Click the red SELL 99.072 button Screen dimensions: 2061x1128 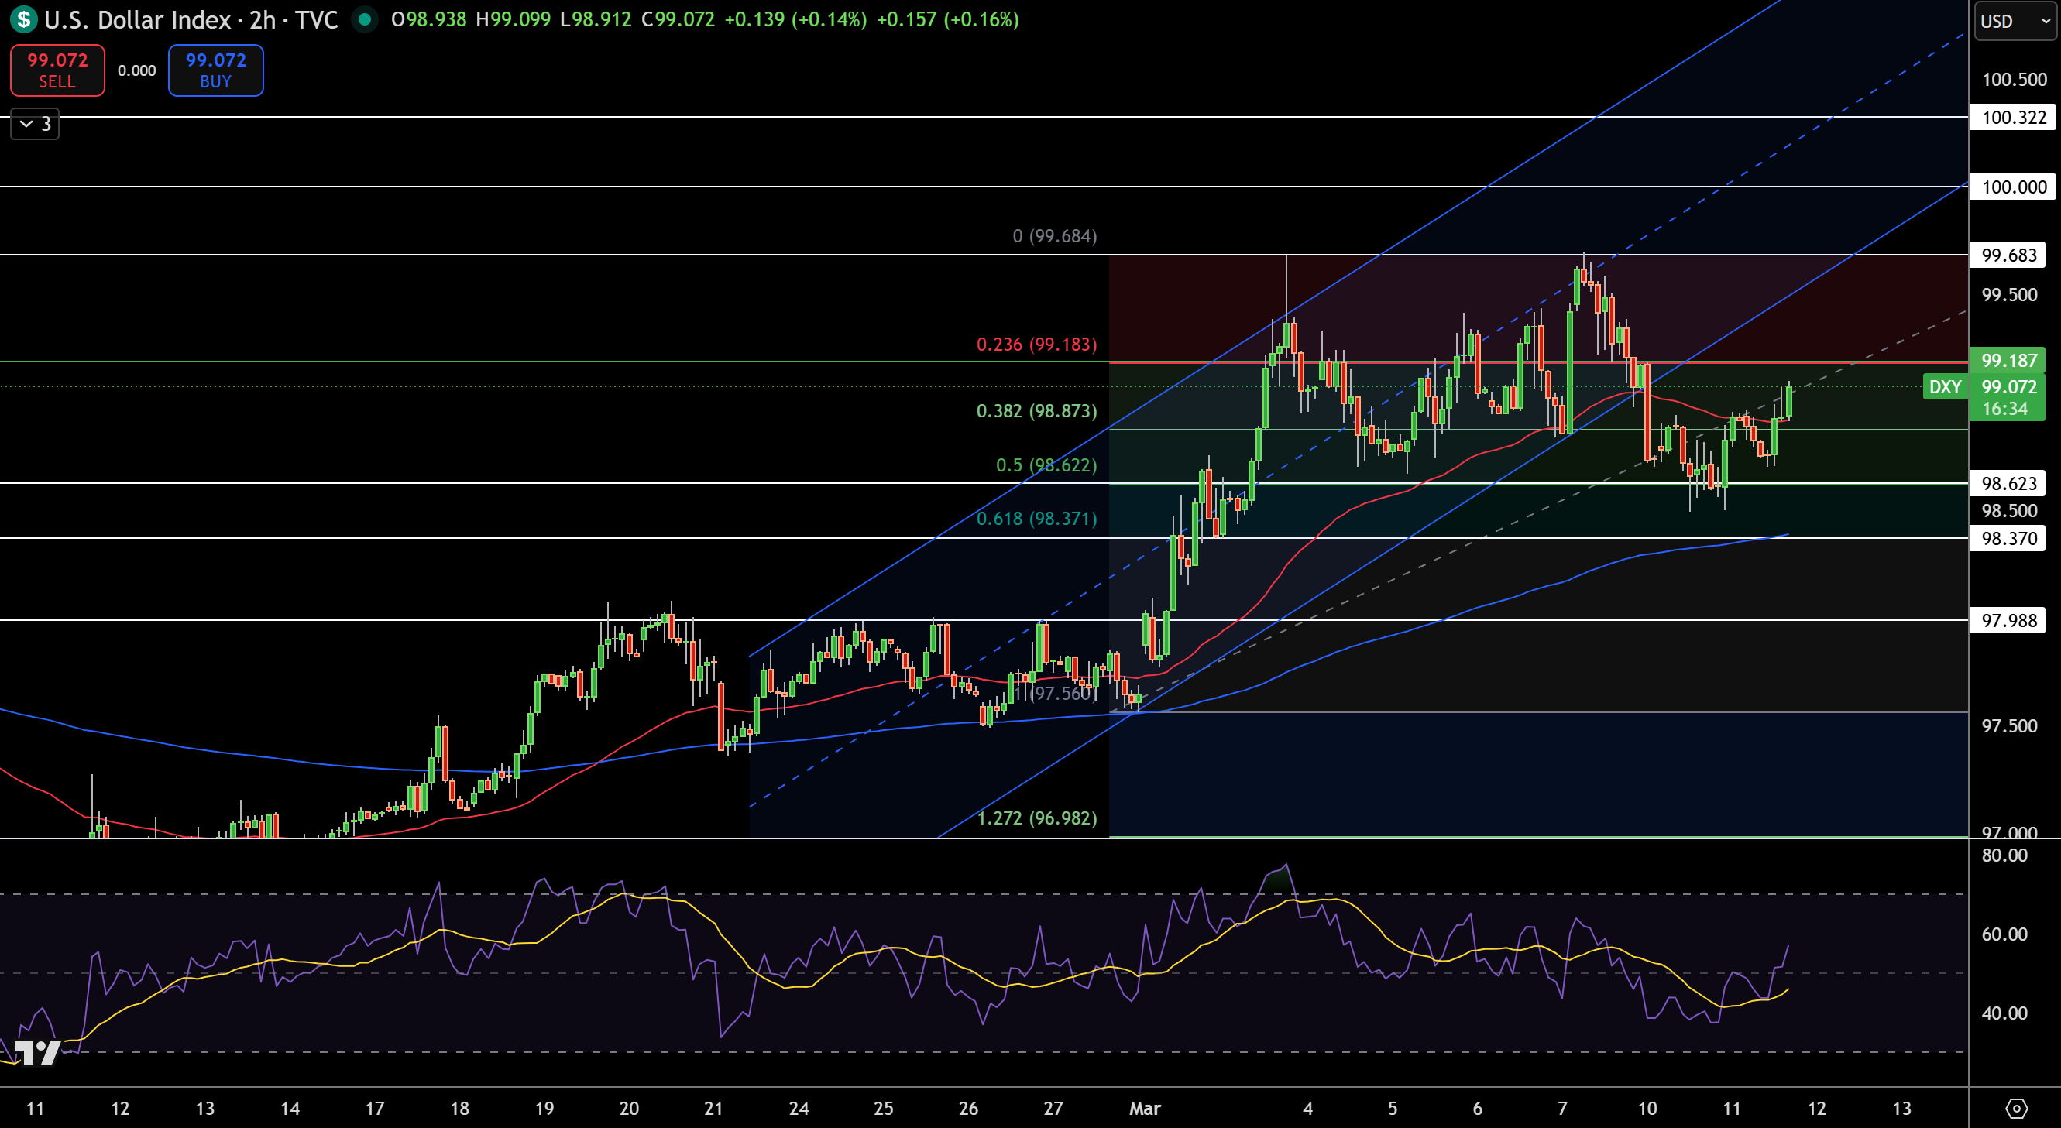57,70
